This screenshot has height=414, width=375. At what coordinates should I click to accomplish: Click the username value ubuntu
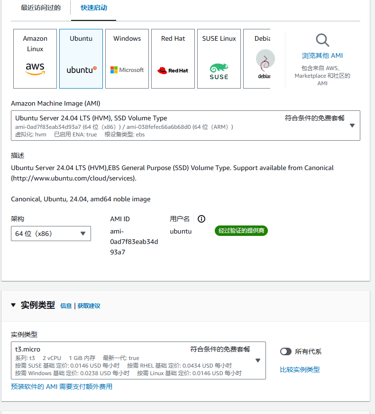click(181, 231)
